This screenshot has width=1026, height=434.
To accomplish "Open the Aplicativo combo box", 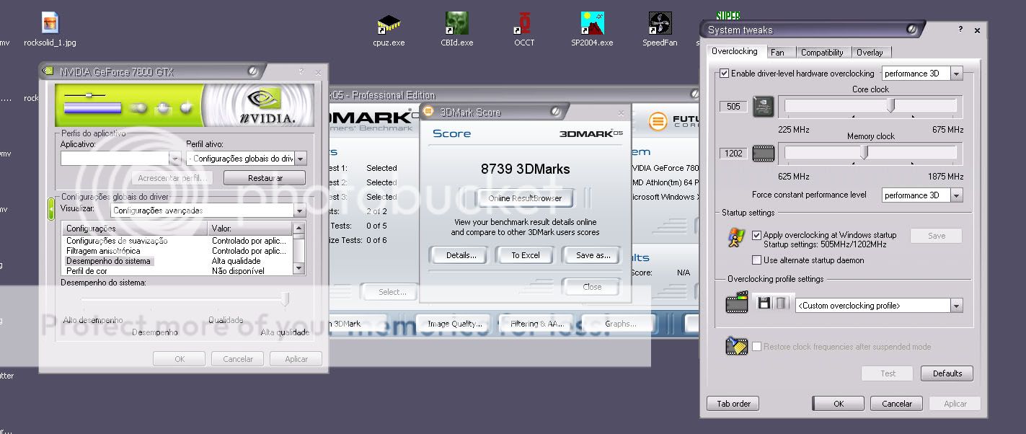I will (120, 159).
